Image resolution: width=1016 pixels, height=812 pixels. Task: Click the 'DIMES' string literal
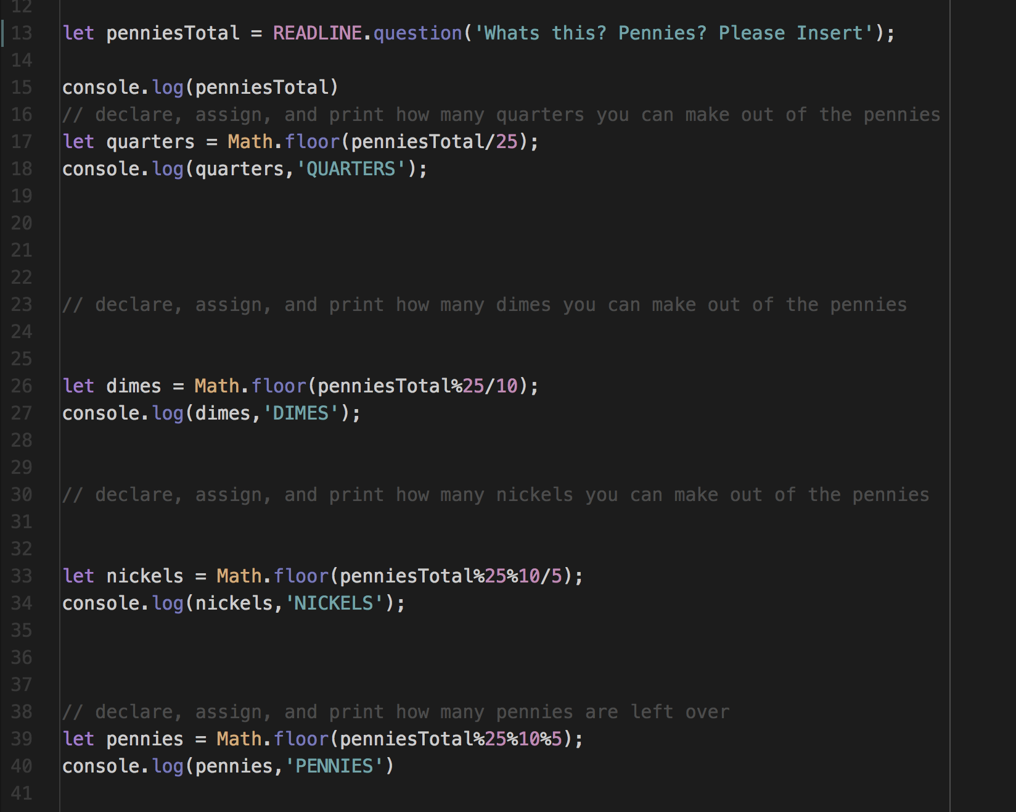(x=301, y=413)
